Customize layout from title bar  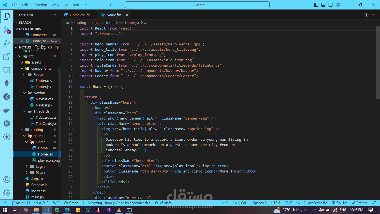click(x=338, y=5)
